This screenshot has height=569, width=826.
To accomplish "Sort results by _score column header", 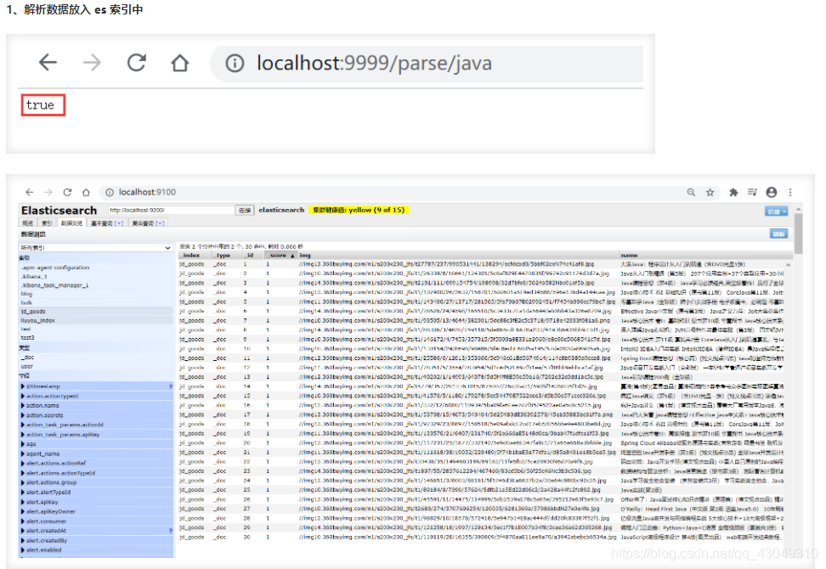I will point(281,256).
